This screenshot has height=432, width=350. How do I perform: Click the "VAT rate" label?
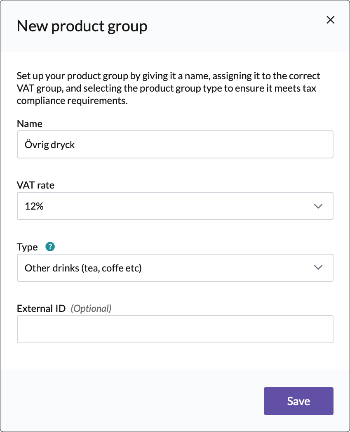(x=35, y=185)
